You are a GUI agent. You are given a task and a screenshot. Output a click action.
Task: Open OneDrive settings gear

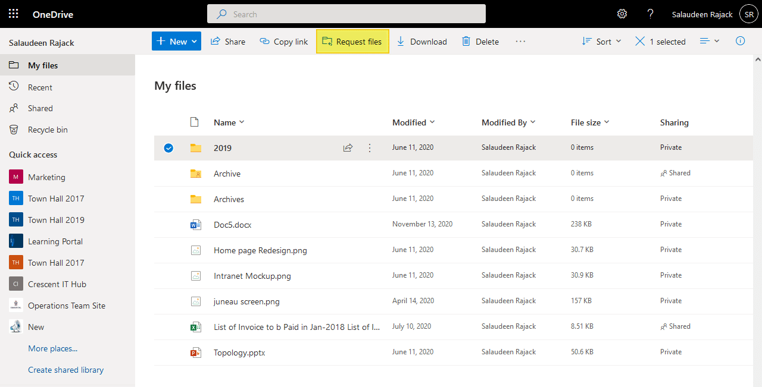pos(622,13)
